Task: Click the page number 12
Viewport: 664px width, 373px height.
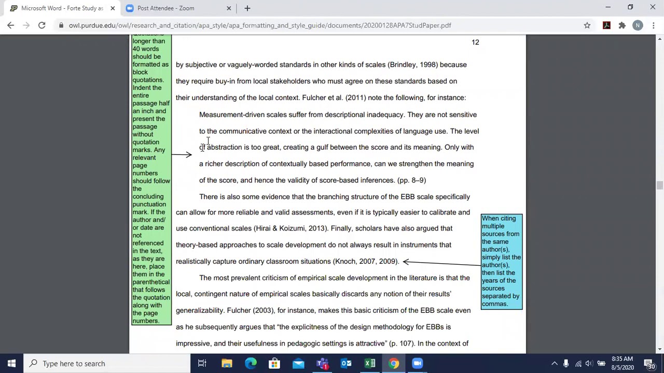Action: [475, 42]
